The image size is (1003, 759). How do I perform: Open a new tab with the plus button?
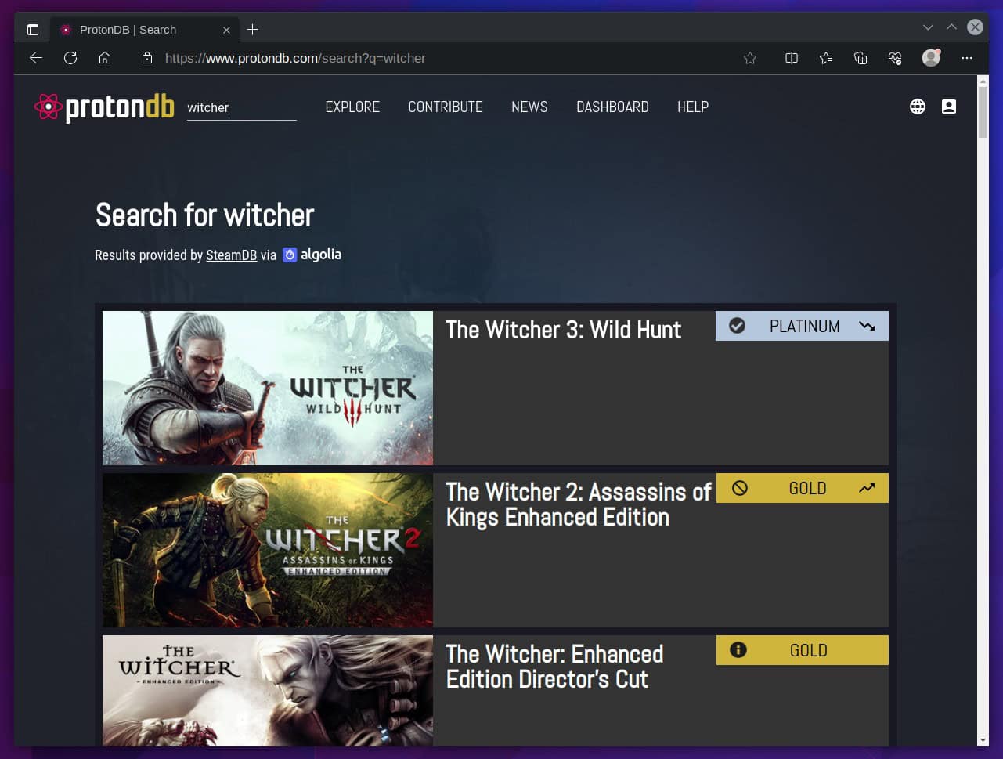(x=253, y=29)
